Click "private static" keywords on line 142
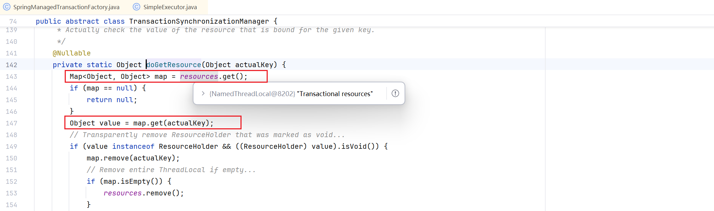The width and height of the screenshot is (714, 211). tap(82, 65)
